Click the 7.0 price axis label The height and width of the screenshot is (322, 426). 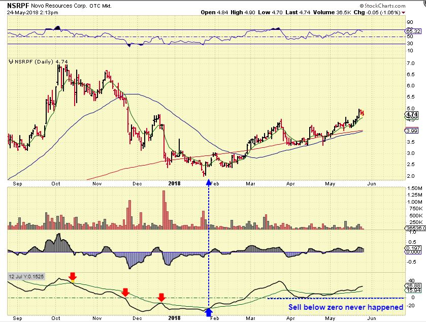point(411,63)
